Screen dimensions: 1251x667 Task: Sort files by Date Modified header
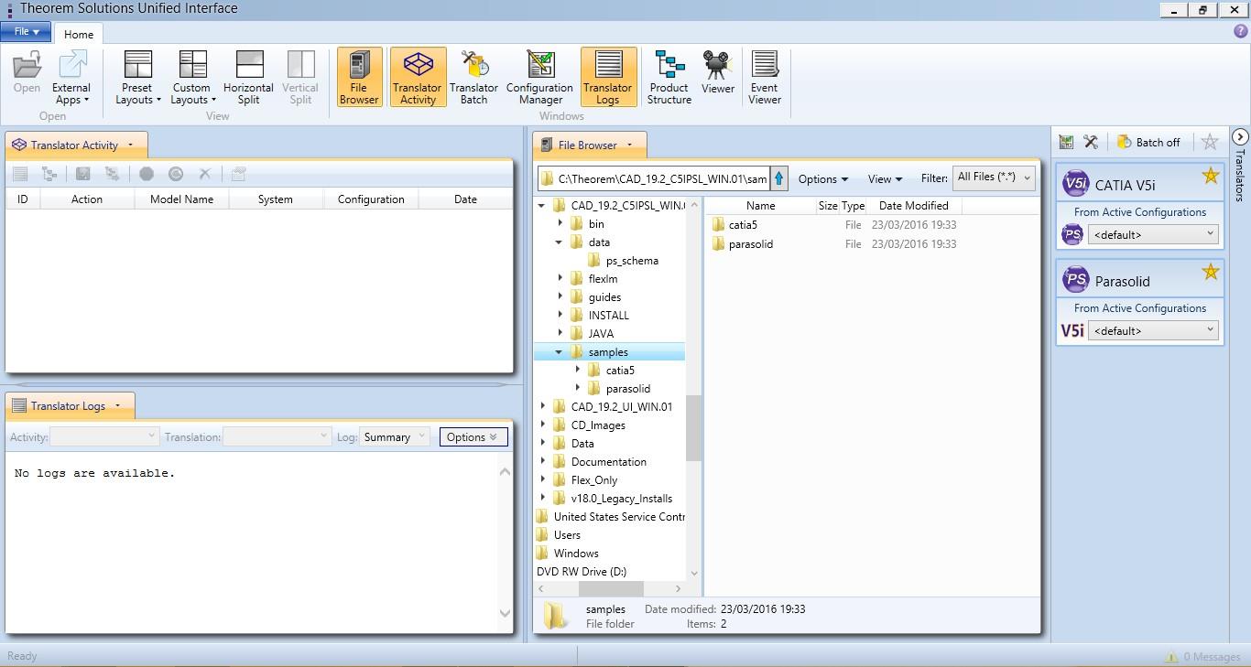point(913,206)
